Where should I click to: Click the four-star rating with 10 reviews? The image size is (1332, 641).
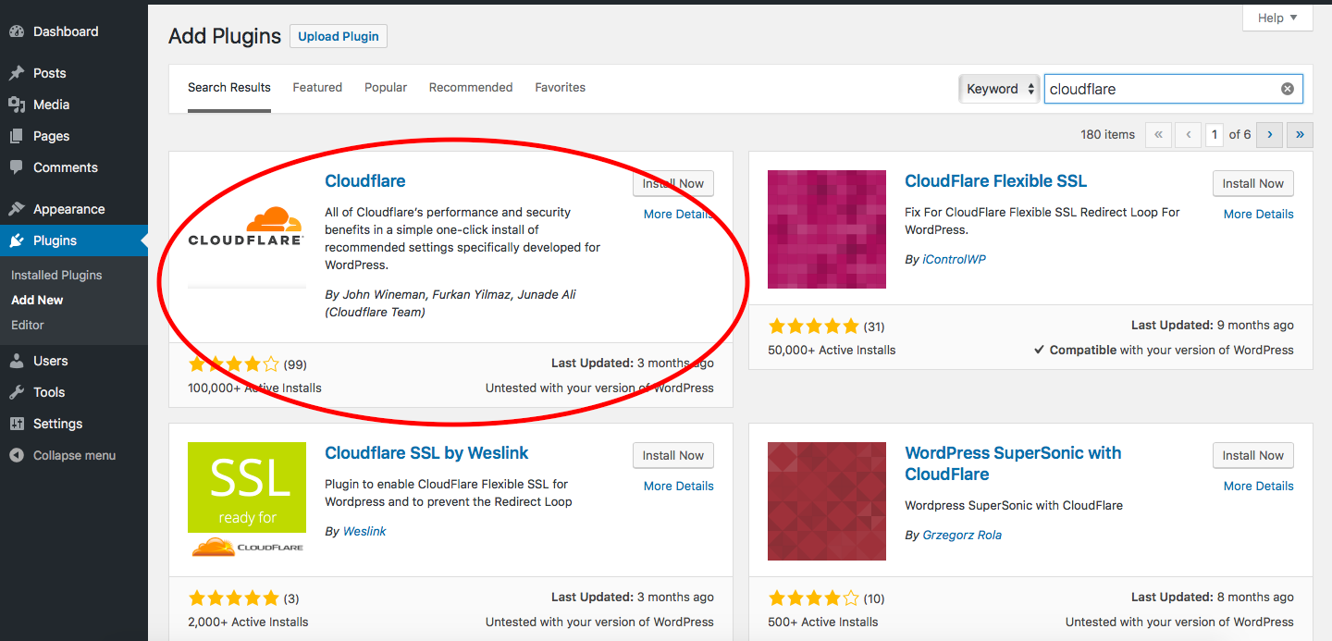coord(814,598)
